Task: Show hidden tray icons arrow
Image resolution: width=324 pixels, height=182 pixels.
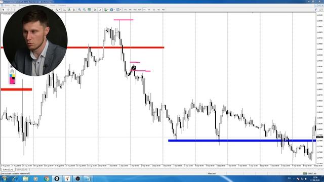Action: (x=294, y=178)
